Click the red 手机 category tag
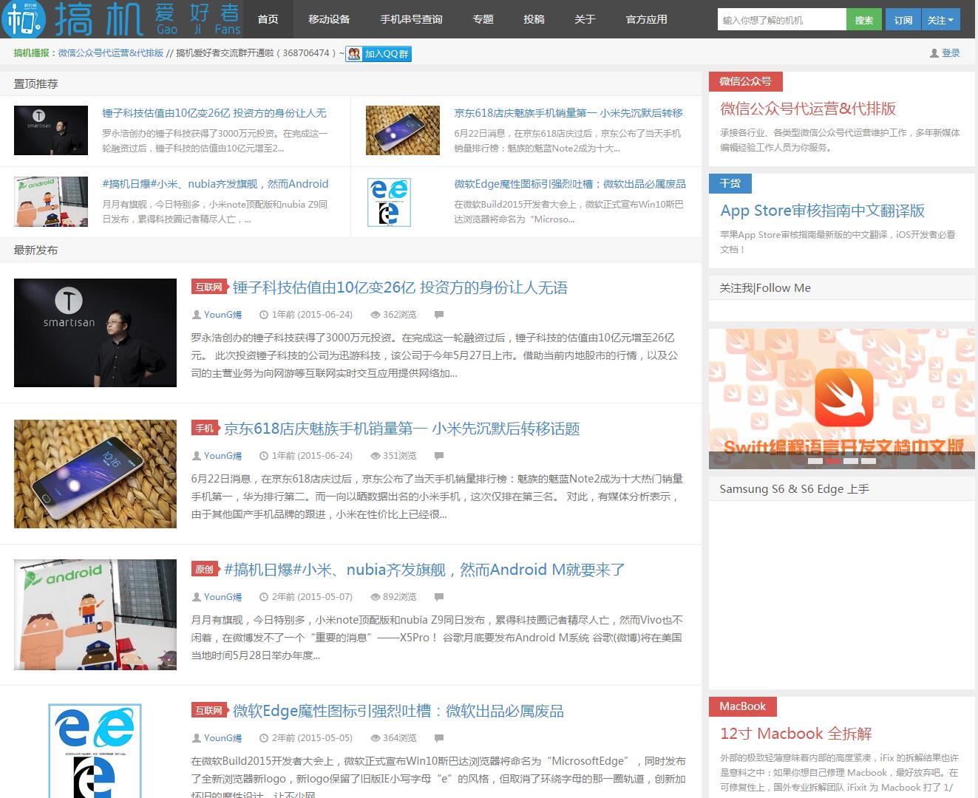This screenshot has height=798, width=978. point(204,429)
